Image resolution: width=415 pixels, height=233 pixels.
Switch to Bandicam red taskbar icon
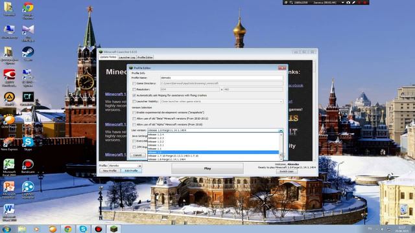pyautogui.click(x=99, y=228)
